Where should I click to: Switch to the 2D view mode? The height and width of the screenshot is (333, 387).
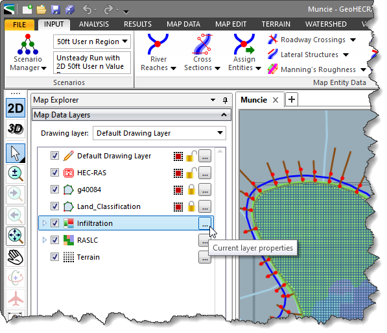(x=16, y=108)
